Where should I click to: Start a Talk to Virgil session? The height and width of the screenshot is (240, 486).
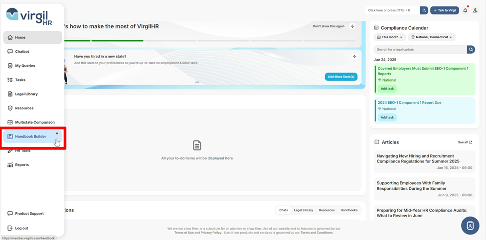coord(445,10)
